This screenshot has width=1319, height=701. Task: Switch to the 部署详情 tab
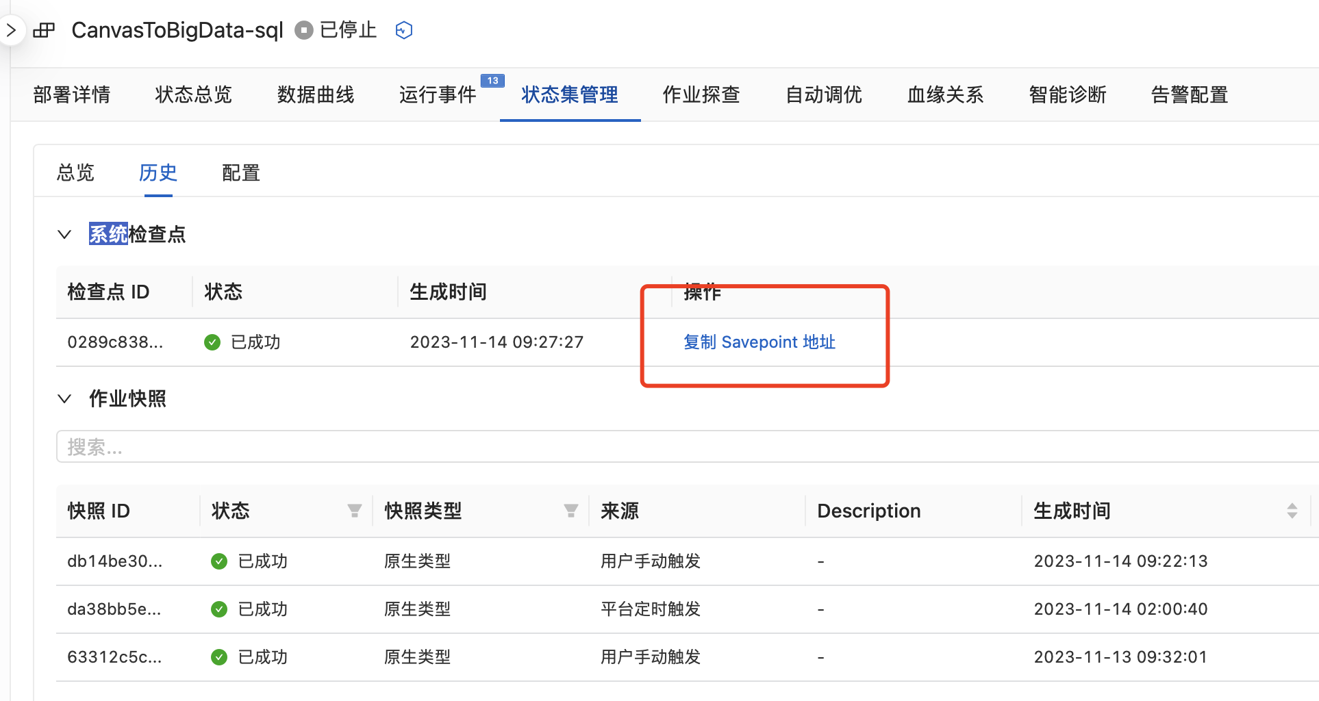(72, 94)
